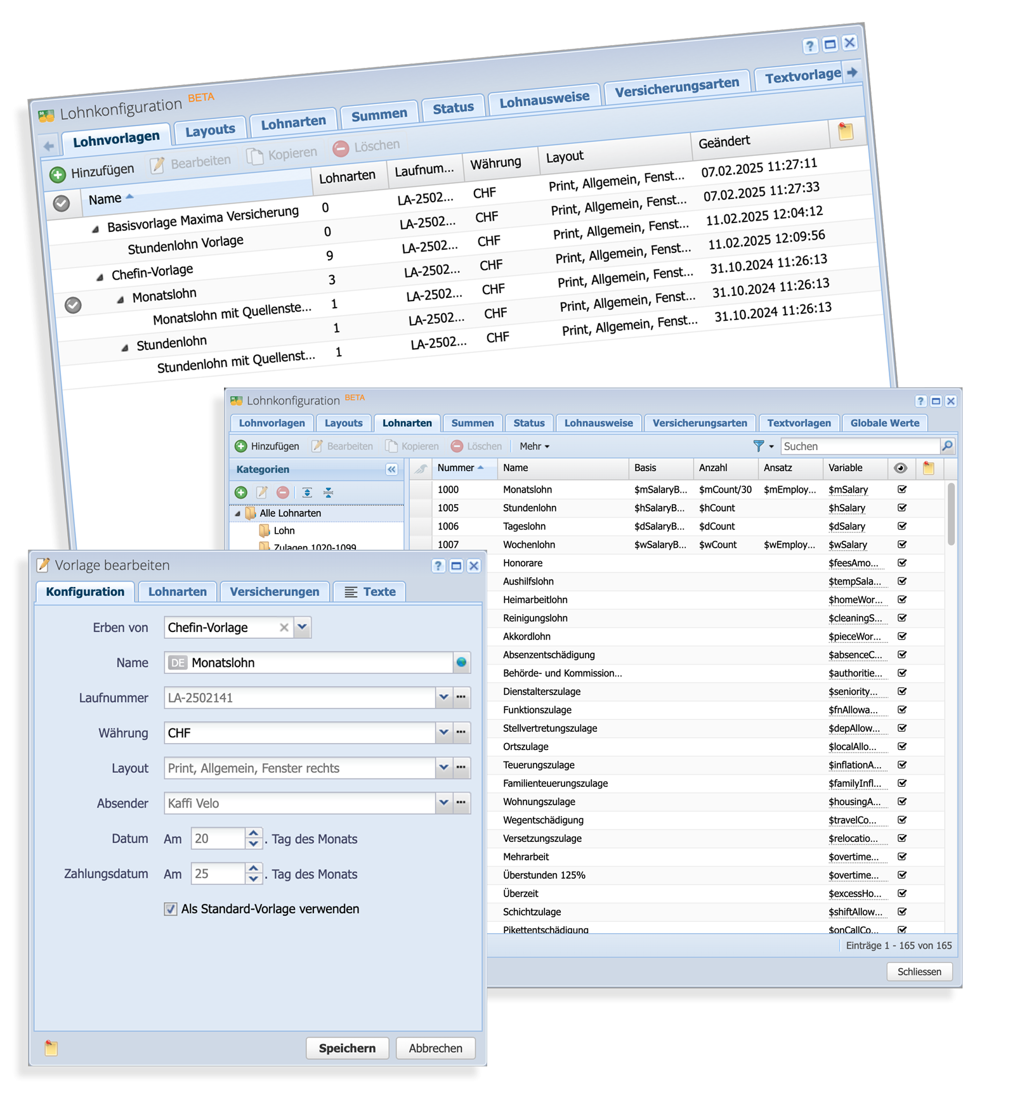Screen dimensions: 1015x1093
Task: Click the globe translation icon beside Name
Action: click(462, 663)
